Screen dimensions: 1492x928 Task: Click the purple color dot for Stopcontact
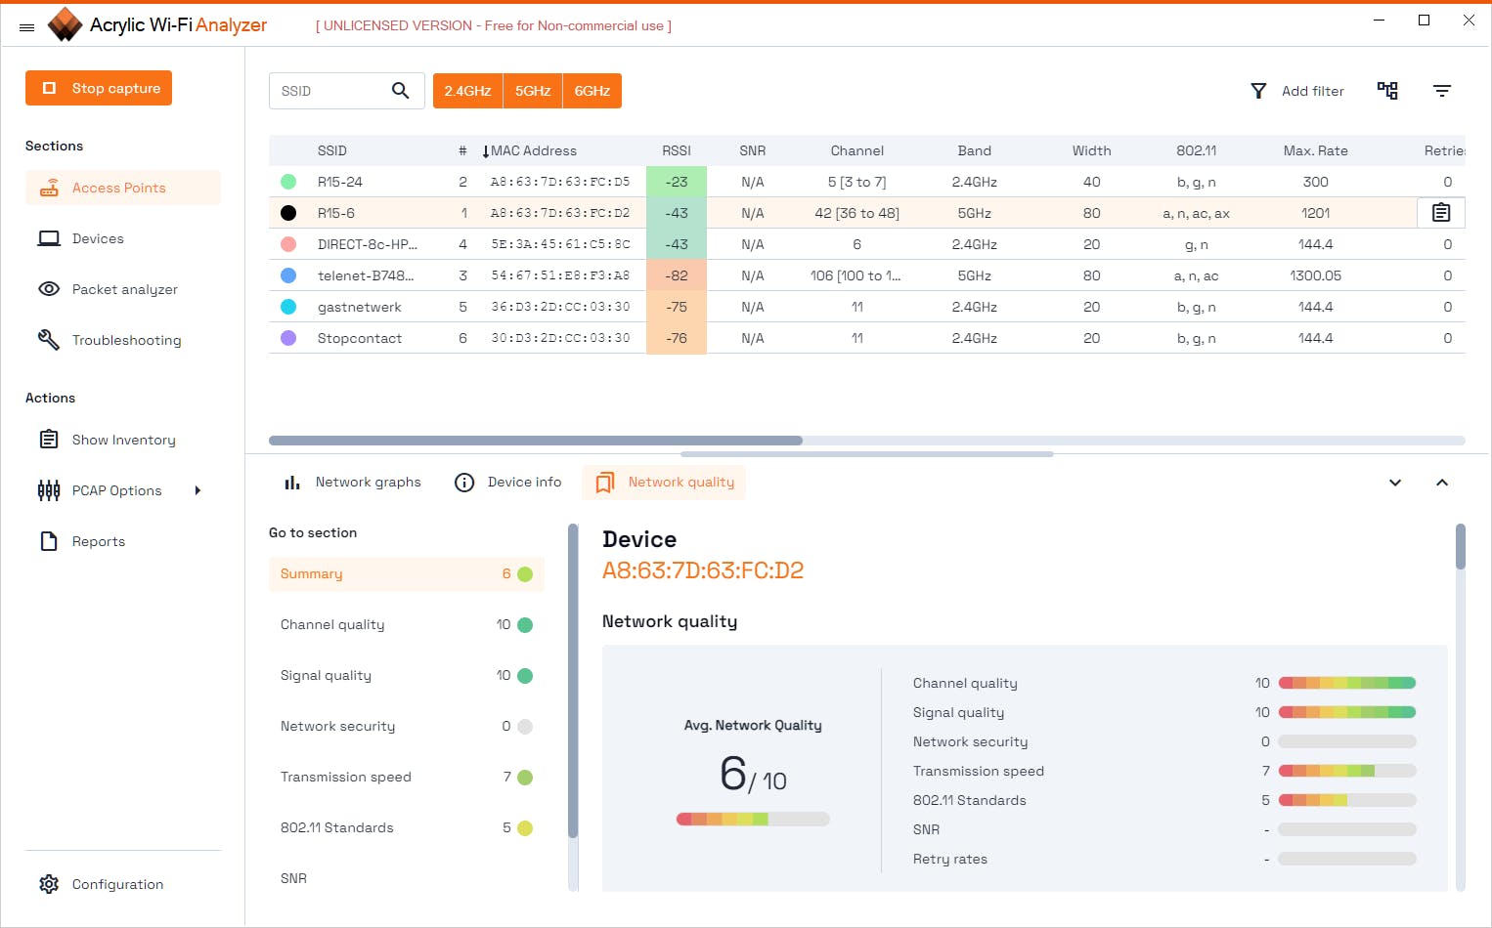click(288, 338)
